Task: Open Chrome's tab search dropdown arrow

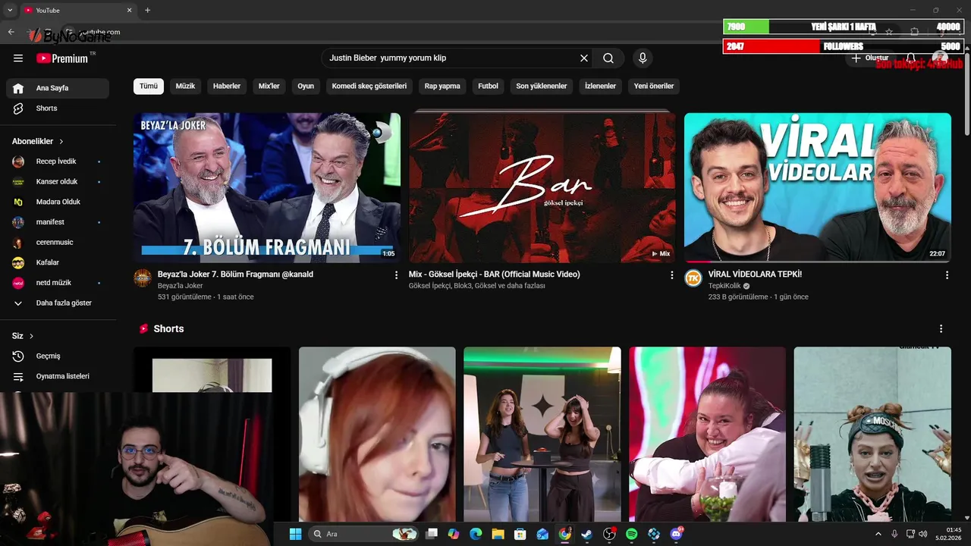Action: [10, 10]
